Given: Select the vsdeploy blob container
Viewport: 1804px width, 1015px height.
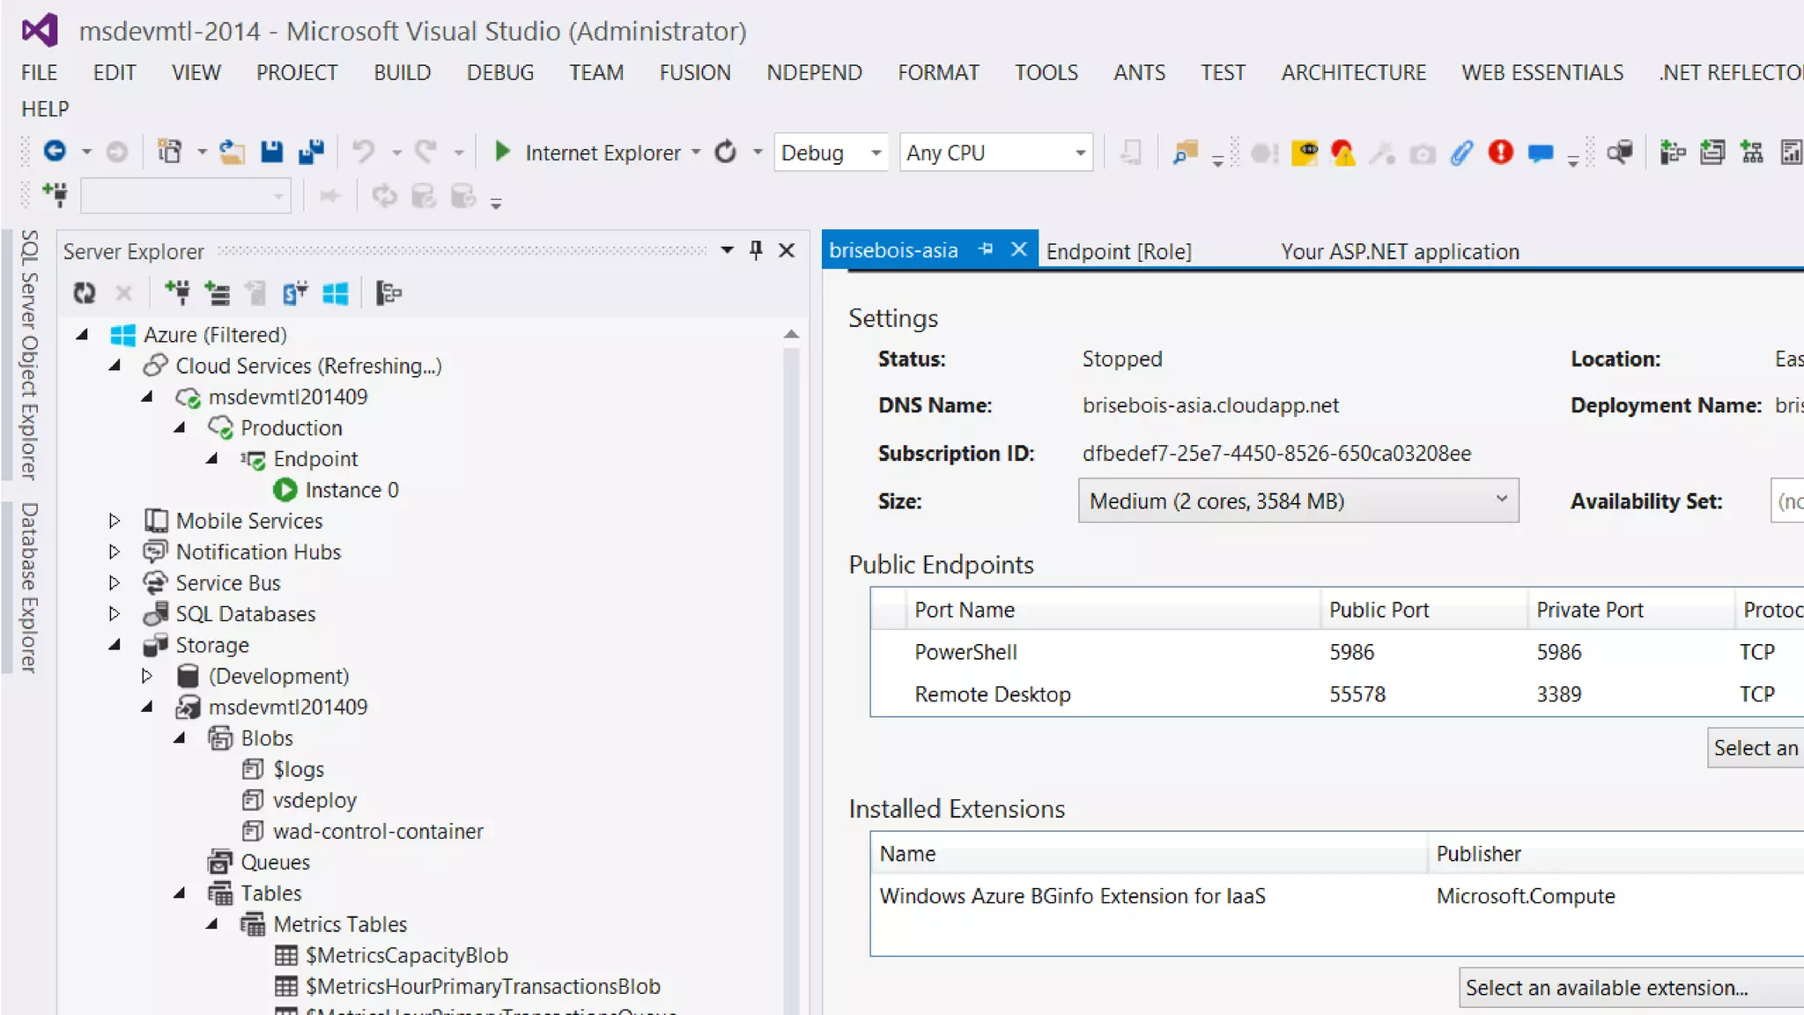Looking at the screenshot, I should (314, 800).
